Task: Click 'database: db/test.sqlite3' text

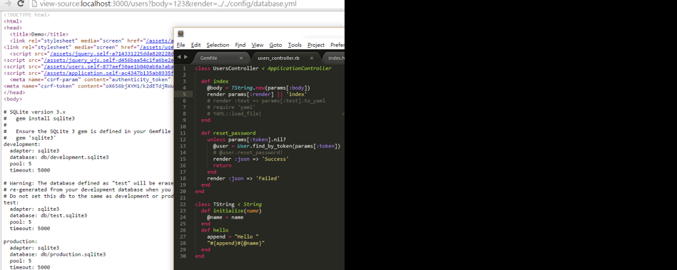Action: 49,216
